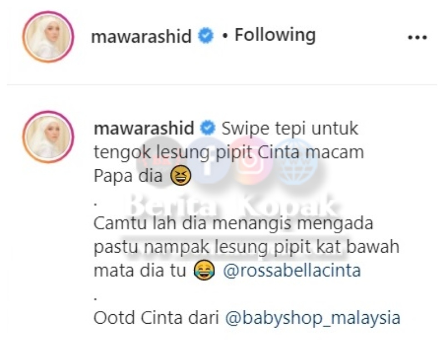Image resolution: width=444 pixels, height=347 pixels.
Task: Open the @babyshop_malaysia mention
Action: (312, 318)
